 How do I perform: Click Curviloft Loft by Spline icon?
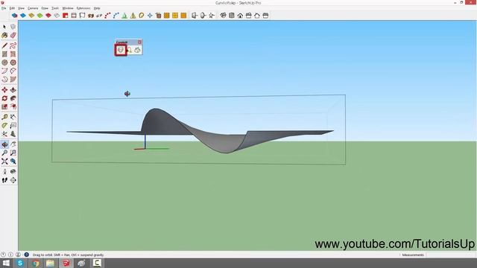pos(121,50)
